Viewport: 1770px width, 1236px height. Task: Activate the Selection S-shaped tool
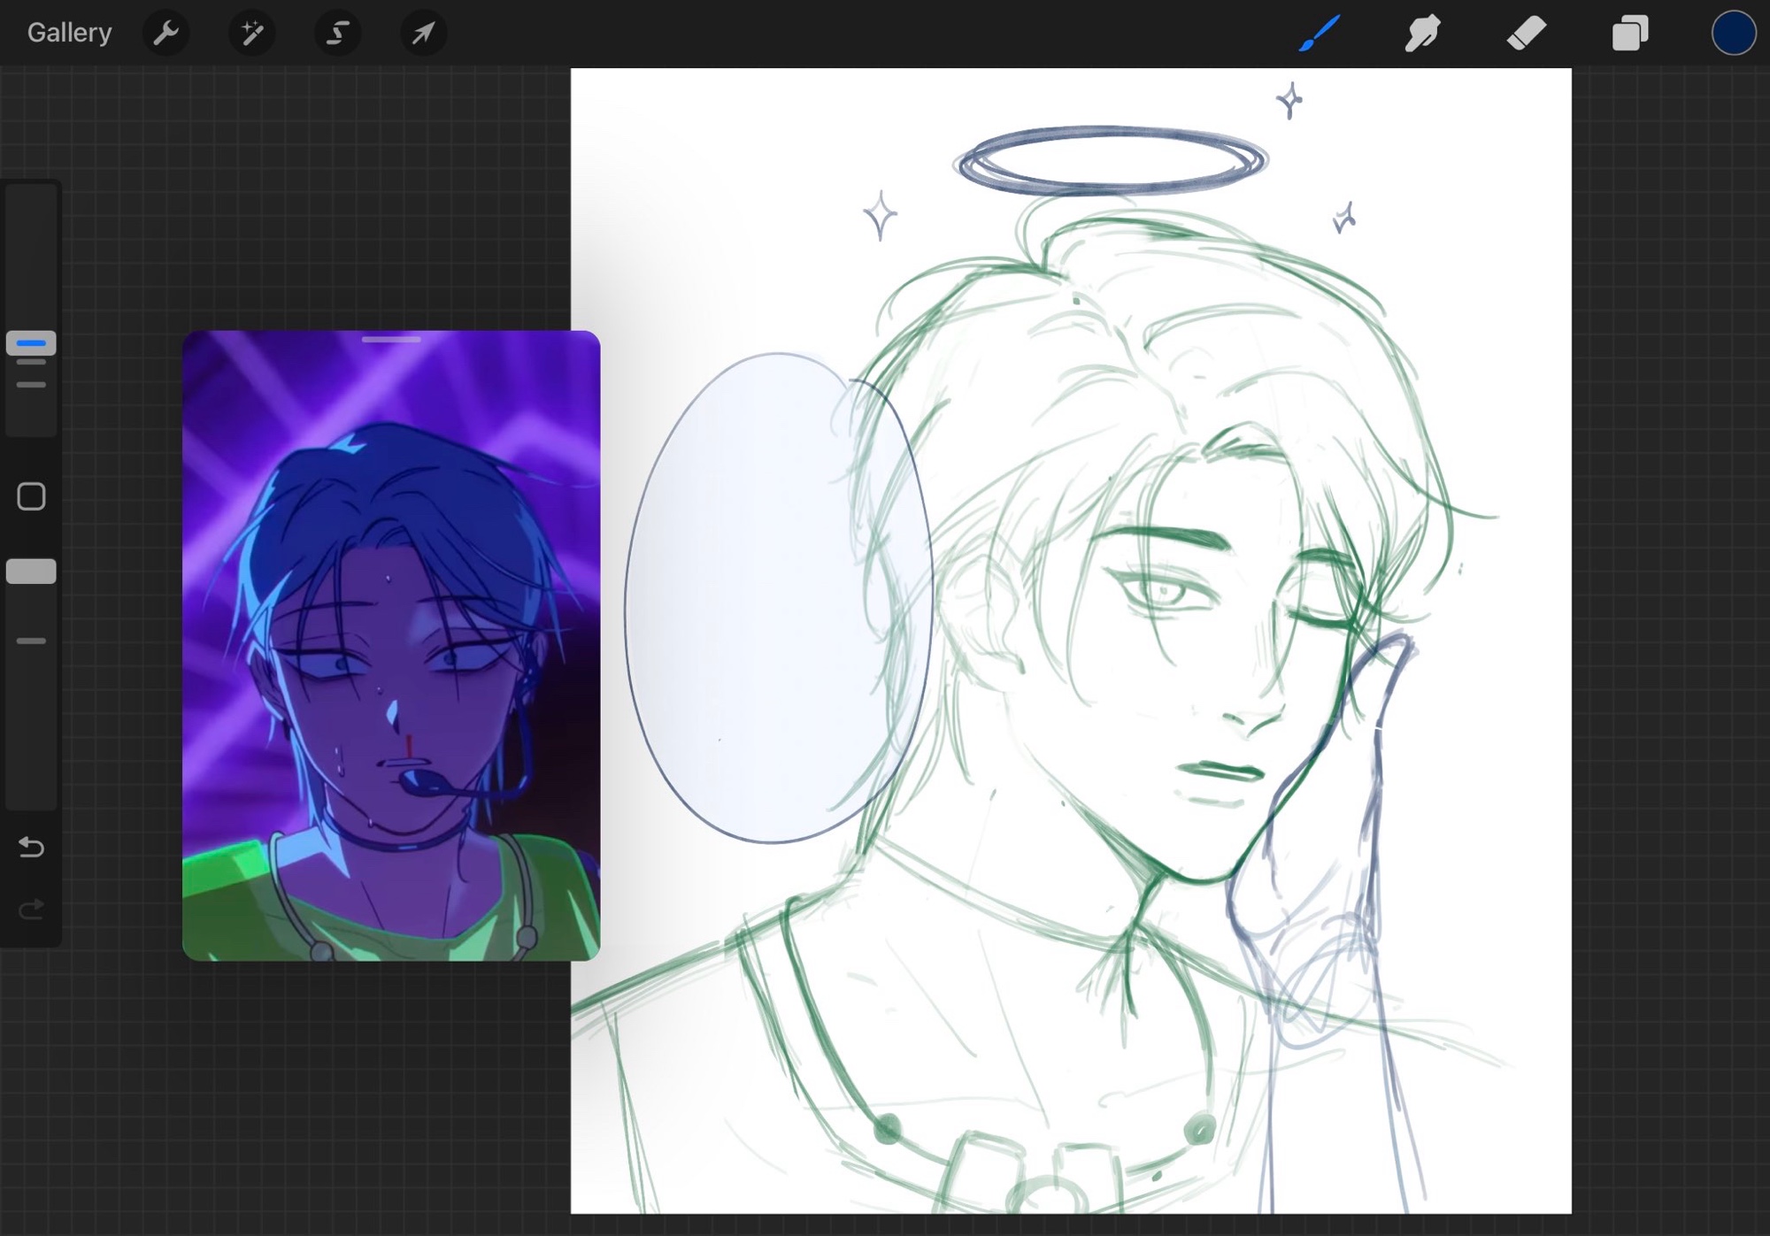(x=337, y=34)
